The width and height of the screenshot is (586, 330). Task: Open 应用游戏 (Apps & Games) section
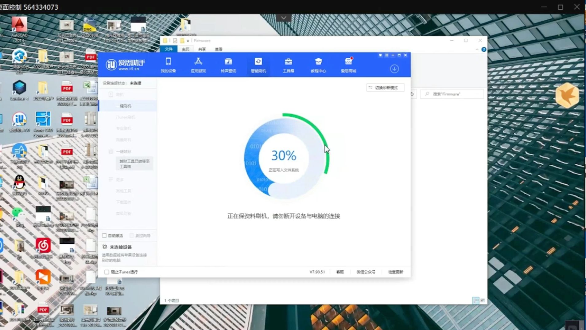coord(198,65)
